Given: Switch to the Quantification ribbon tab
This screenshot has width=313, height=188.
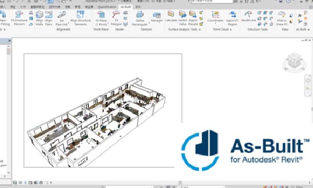Looking at the screenshot, I should (107, 7).
